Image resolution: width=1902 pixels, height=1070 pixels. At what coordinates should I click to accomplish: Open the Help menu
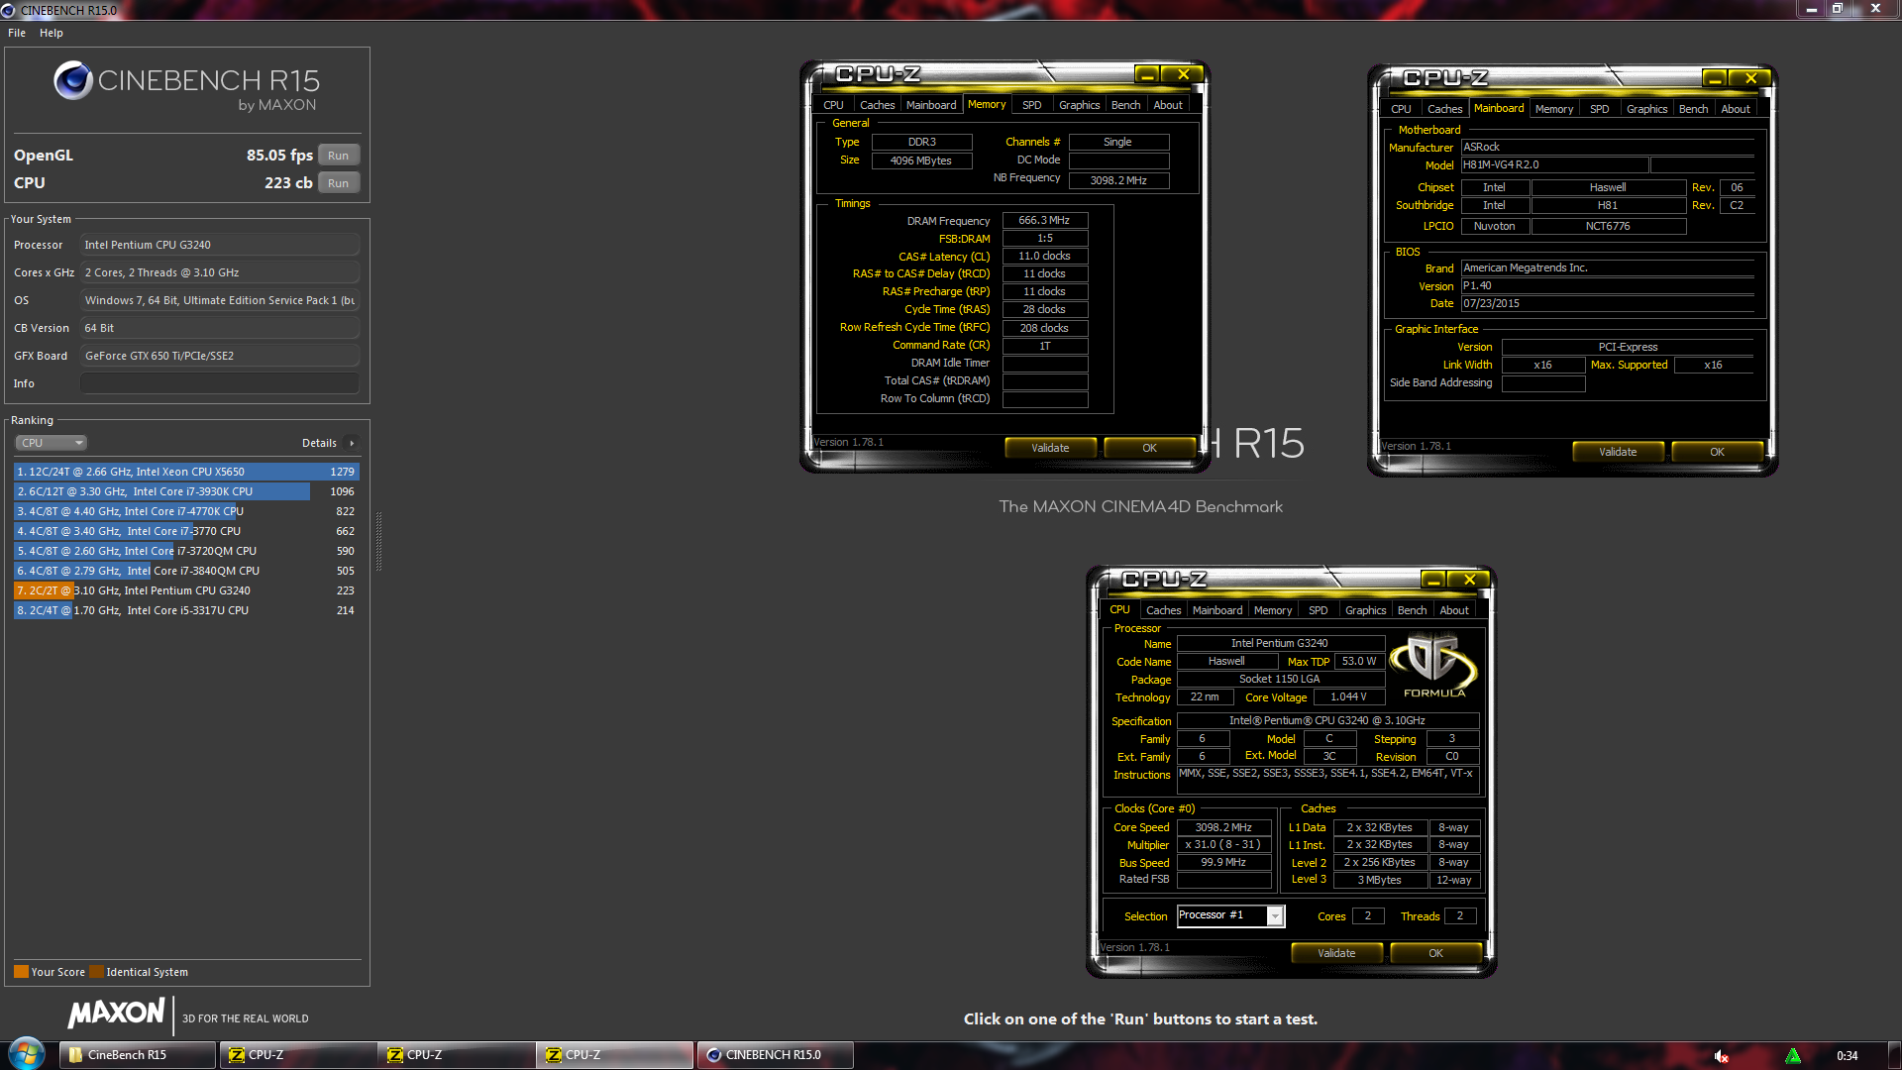52,33
